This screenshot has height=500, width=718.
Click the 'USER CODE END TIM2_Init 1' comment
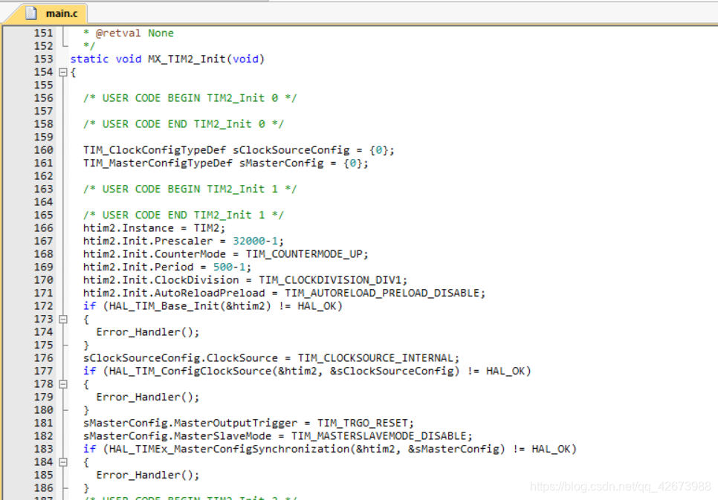(183, 215)
